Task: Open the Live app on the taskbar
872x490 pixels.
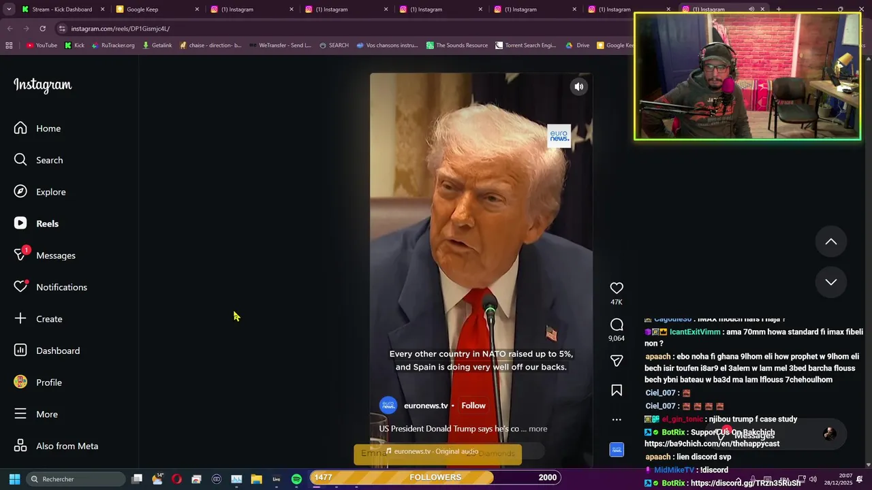Action: point(277,479)
